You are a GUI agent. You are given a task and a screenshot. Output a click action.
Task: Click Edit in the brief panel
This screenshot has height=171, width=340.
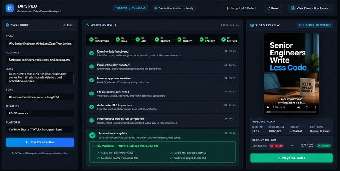click(67, 25)
